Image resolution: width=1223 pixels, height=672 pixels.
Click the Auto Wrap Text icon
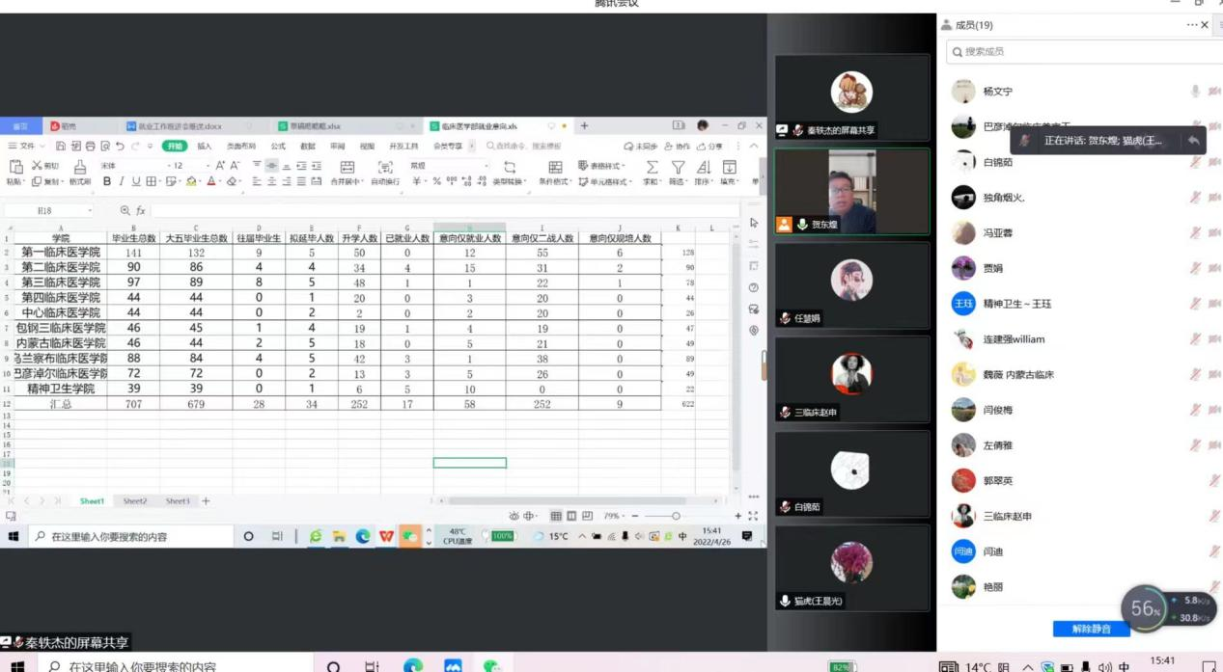click(385, 167)
